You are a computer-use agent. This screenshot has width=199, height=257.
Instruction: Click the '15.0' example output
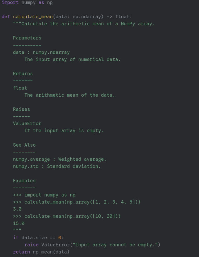[19, 223]
